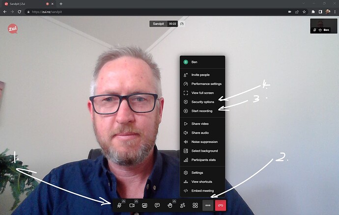
Task: Expand video options arrow beside camera
Action: (137, 201)
